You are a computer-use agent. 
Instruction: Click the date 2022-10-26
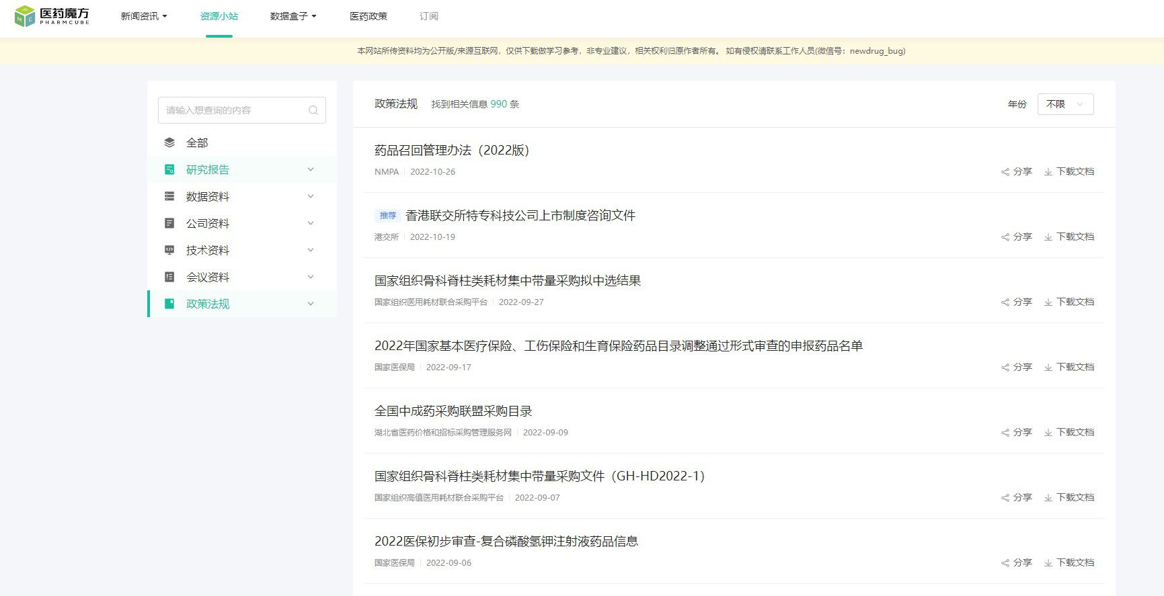(432, 172)
